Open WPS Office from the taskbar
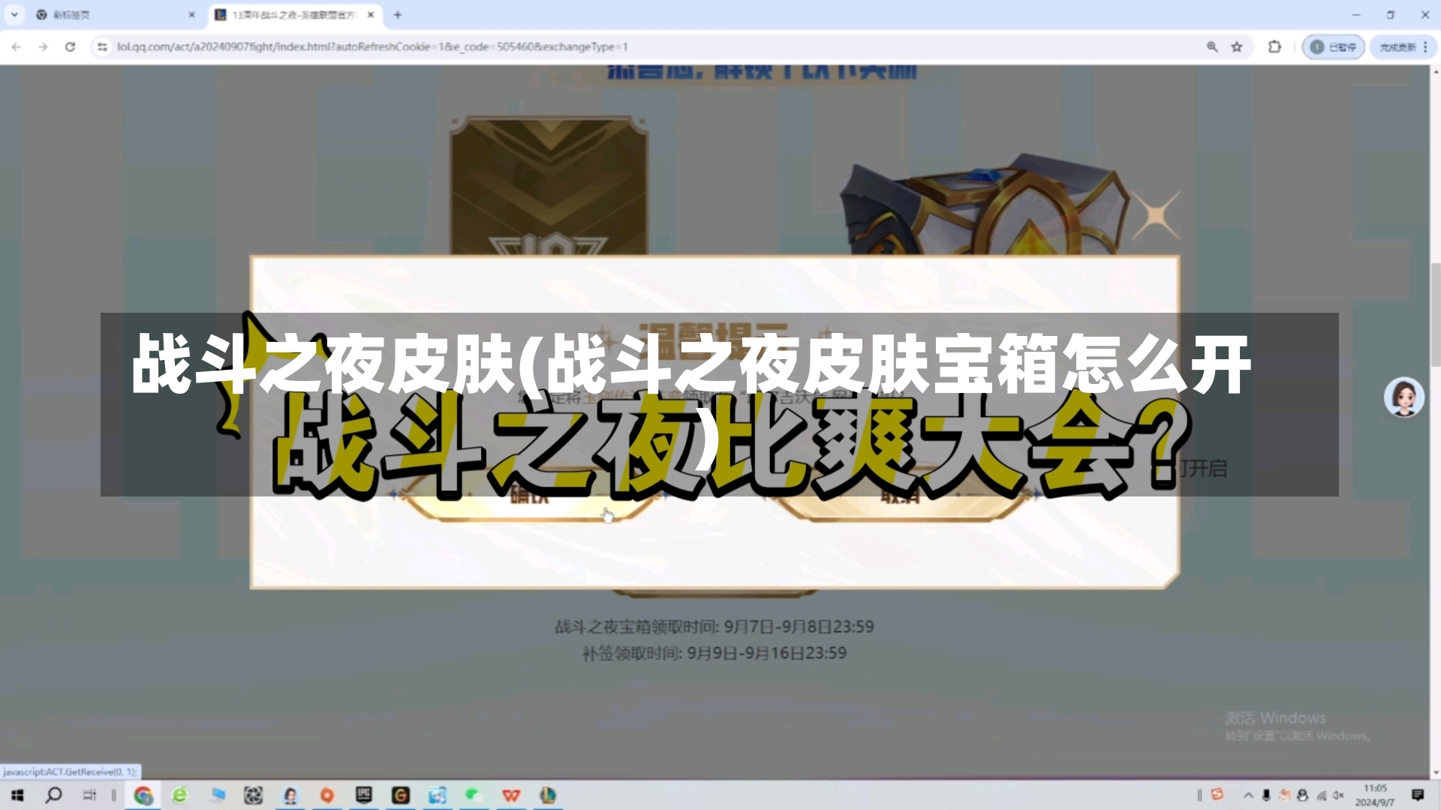 tap(511, 795)
